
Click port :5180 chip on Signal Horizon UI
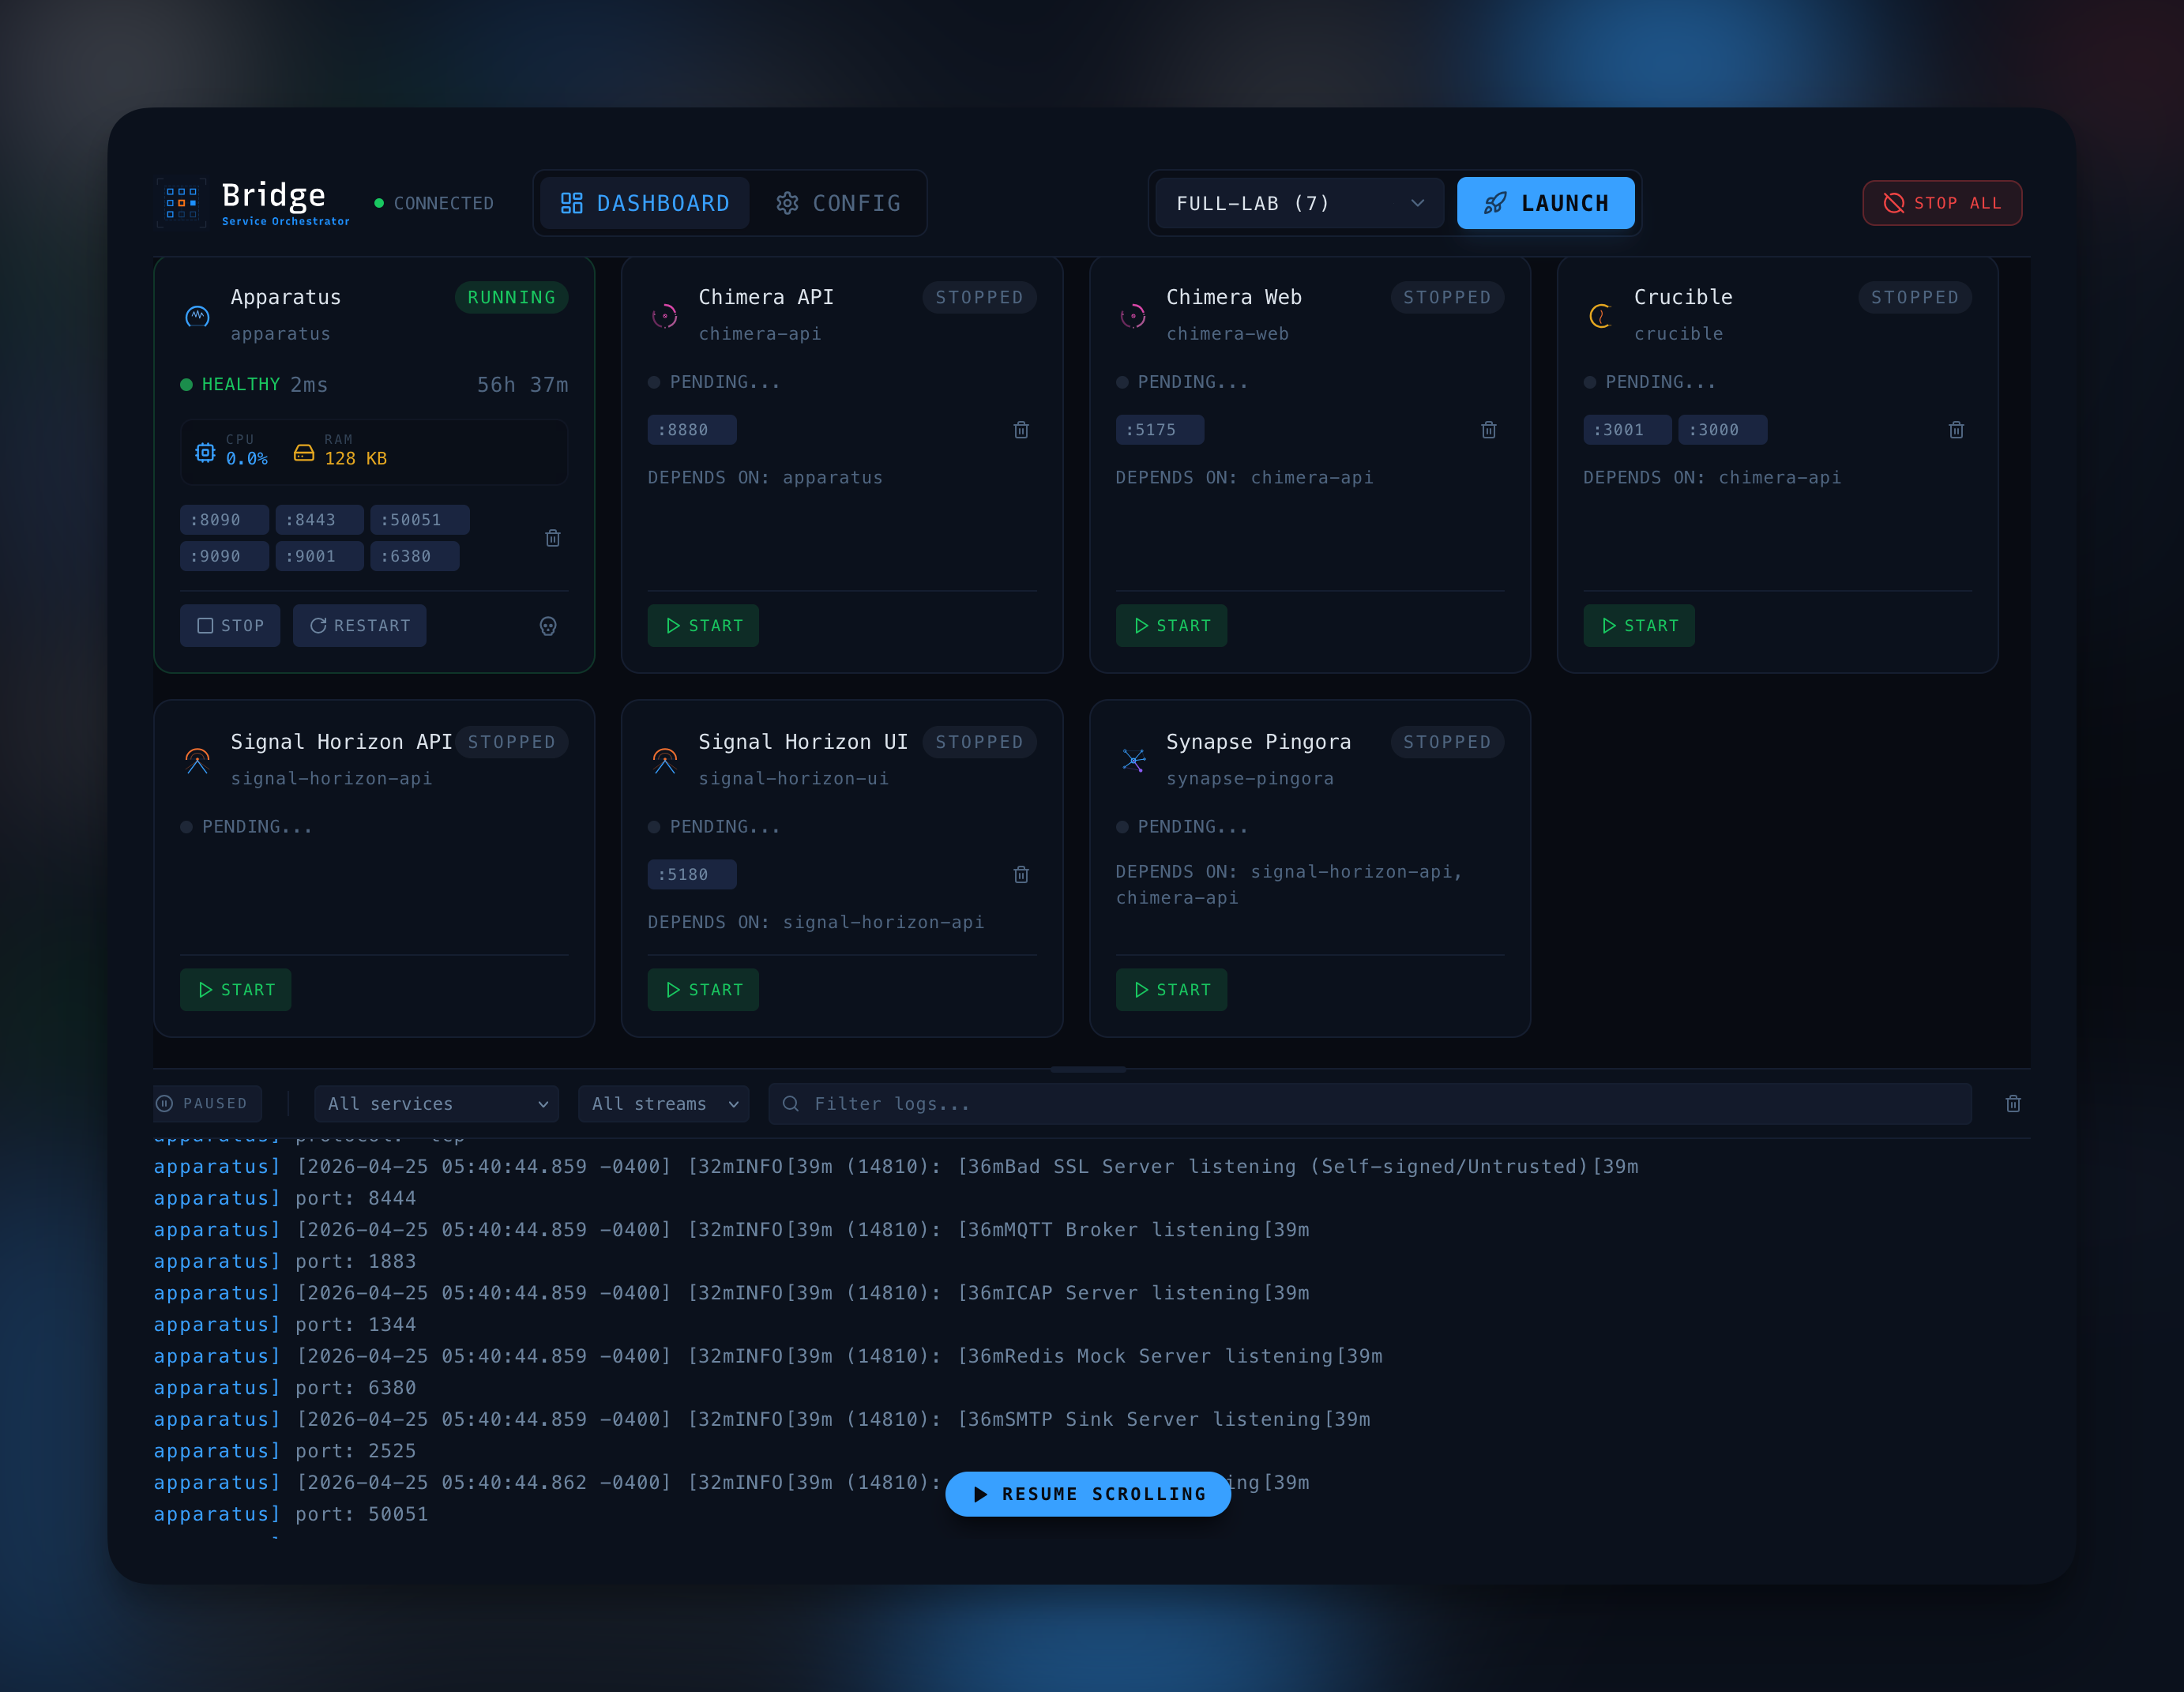(x=692, y=875)
